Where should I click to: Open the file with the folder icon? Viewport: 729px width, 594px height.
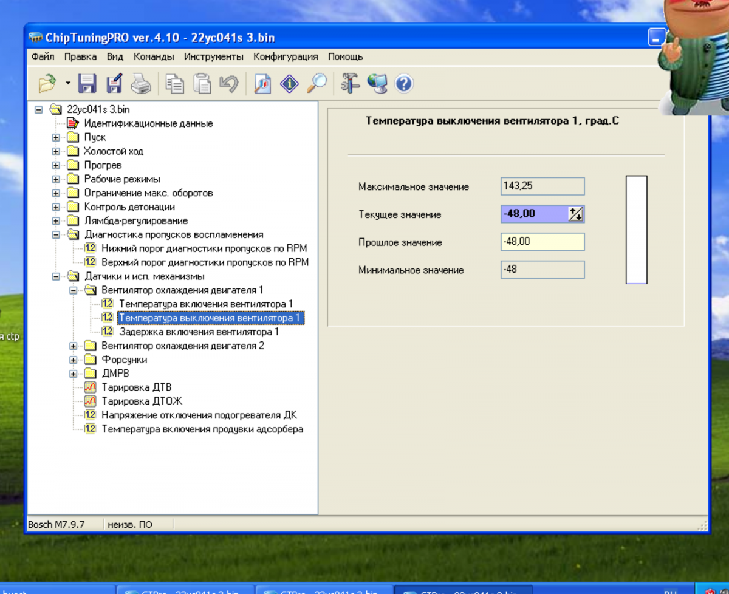point(47,83)
